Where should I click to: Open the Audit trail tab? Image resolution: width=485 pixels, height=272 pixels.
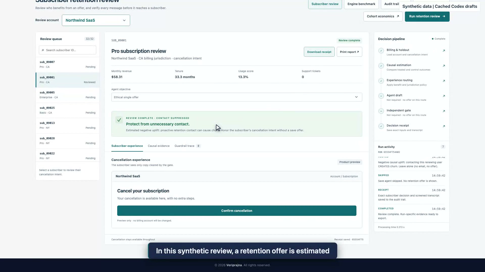(391, 4)
